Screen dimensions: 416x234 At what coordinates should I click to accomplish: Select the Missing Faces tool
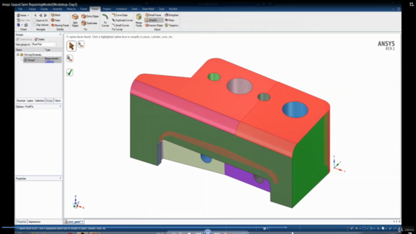pyautogui.click(x=60, y=25)
